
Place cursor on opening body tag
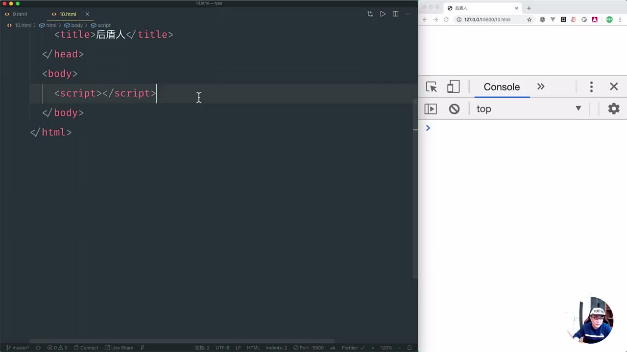[60, 73]
